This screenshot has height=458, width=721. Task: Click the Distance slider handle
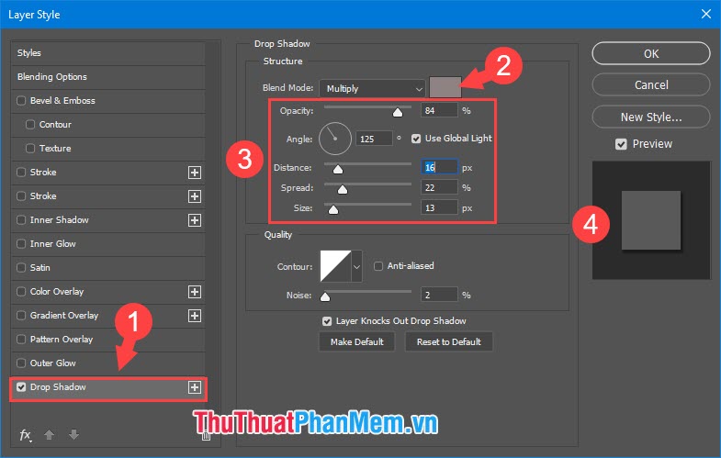[338, 170]
